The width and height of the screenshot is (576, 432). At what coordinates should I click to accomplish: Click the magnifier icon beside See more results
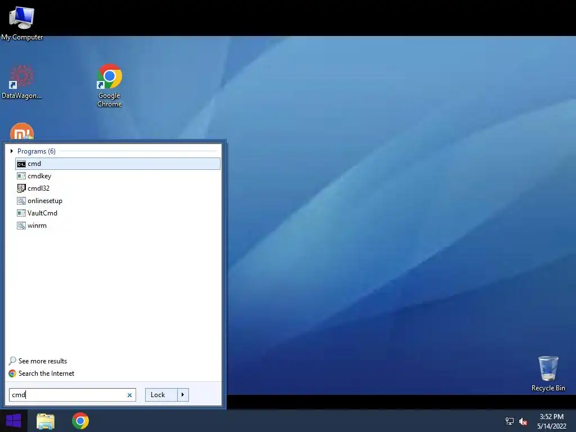click(x=12, y=361)
